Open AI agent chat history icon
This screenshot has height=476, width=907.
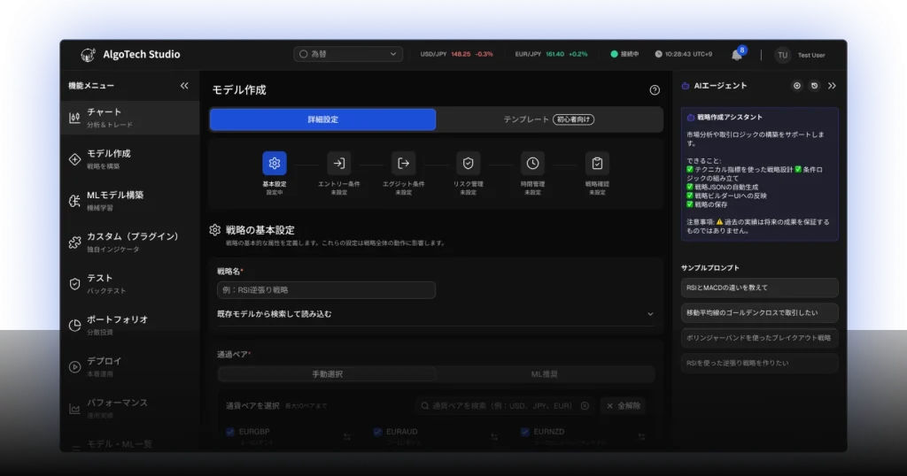point(815,86)
